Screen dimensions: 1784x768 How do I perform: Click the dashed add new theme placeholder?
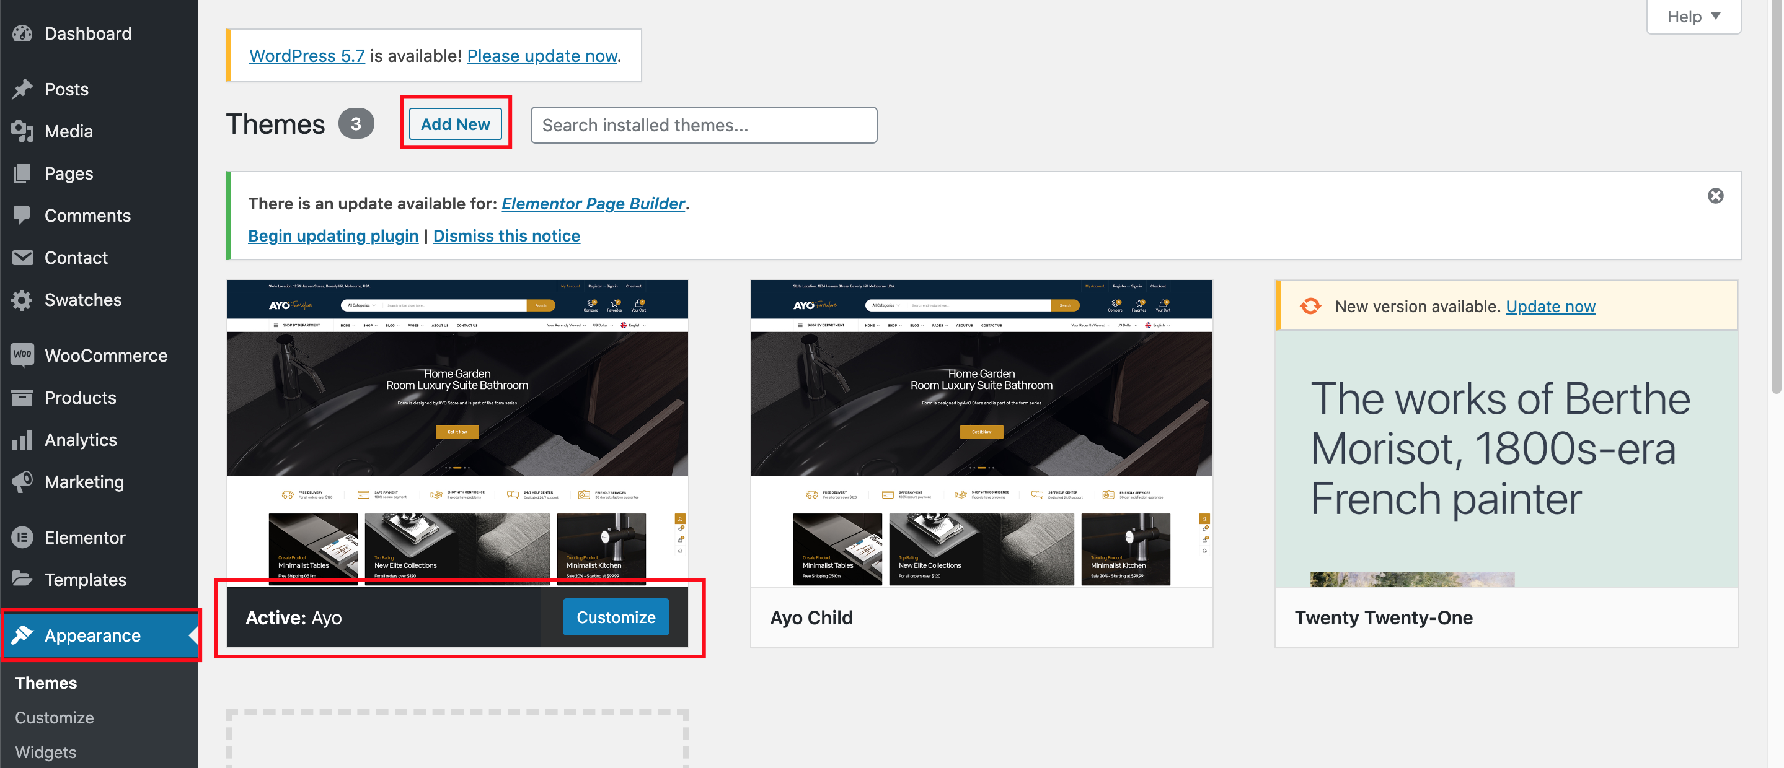457,738
